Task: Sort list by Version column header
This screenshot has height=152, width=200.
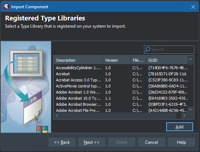Action: tap(117, 60)
